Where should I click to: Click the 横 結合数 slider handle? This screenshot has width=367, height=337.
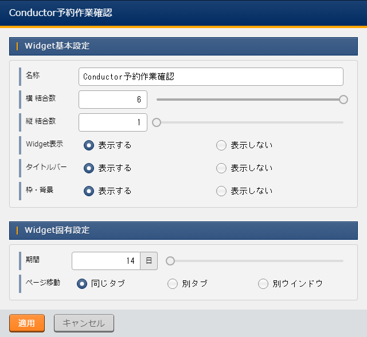click(x=343, y=100)
